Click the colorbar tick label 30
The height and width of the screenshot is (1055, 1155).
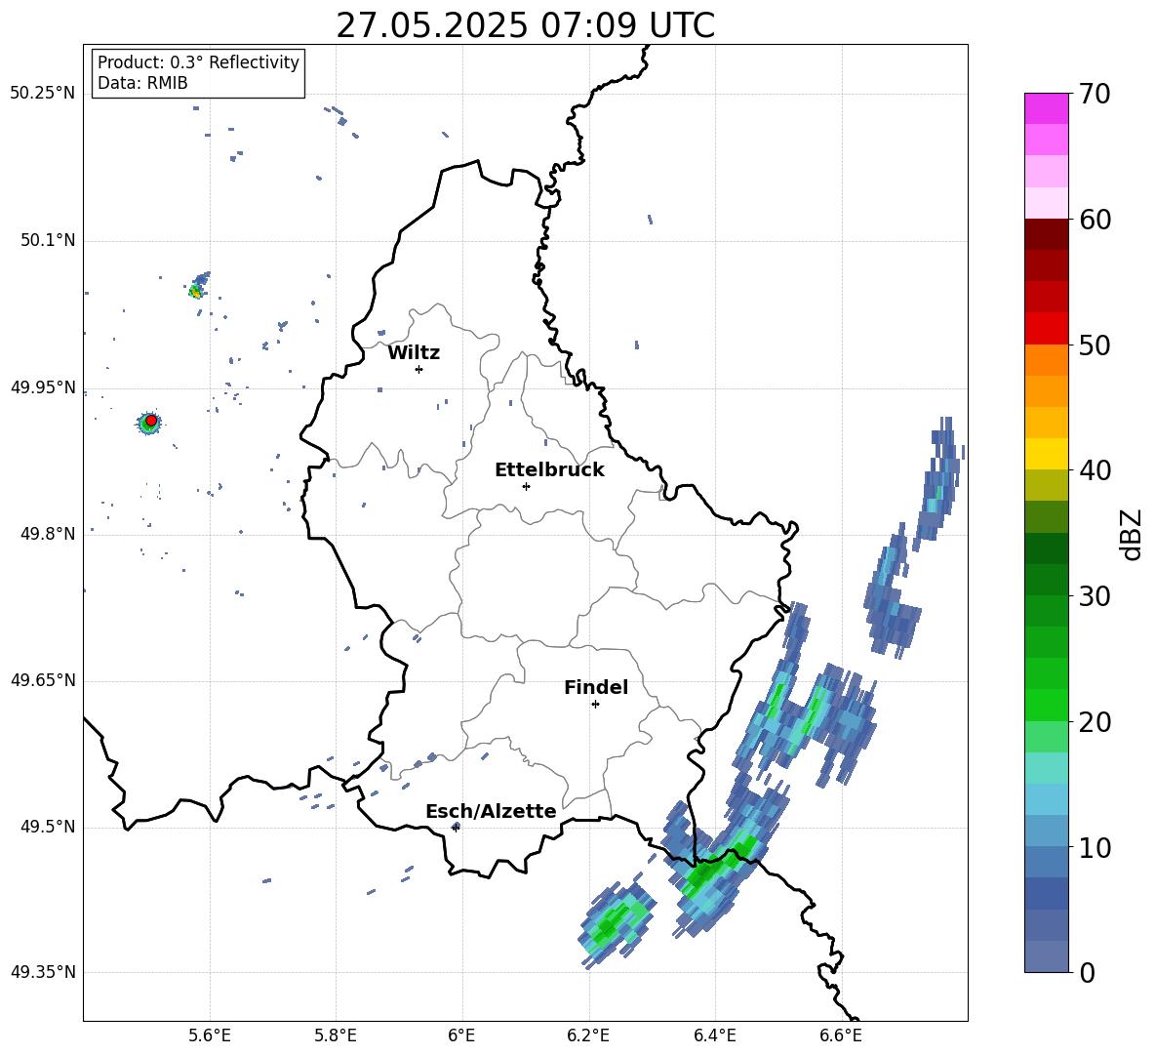[x=1095, y=596]
